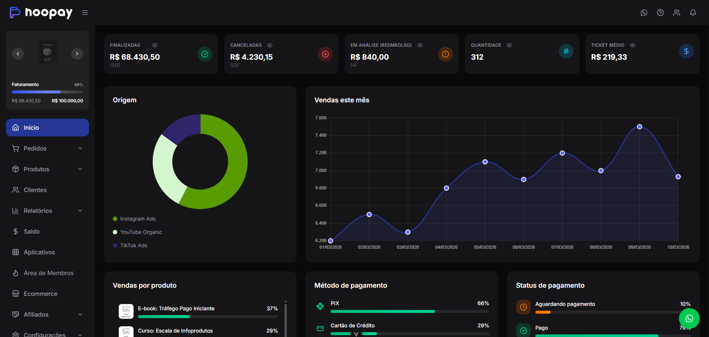The width and height of the screenshot is (709, 337).
Task: Toggle visibility eye for Finalizadas value
Action: pos(155,45)
